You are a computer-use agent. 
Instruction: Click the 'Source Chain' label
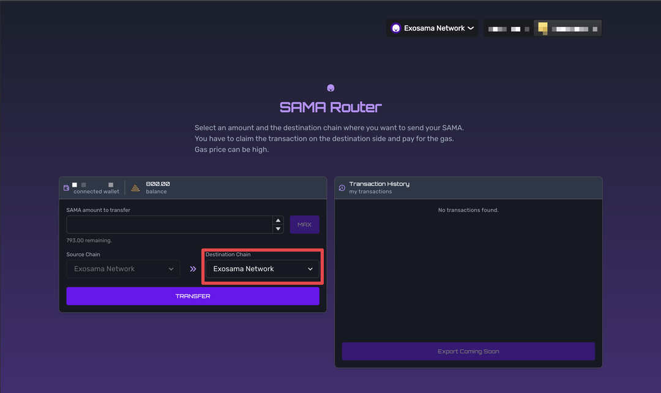pyautogui.click(x=83, y=254)
